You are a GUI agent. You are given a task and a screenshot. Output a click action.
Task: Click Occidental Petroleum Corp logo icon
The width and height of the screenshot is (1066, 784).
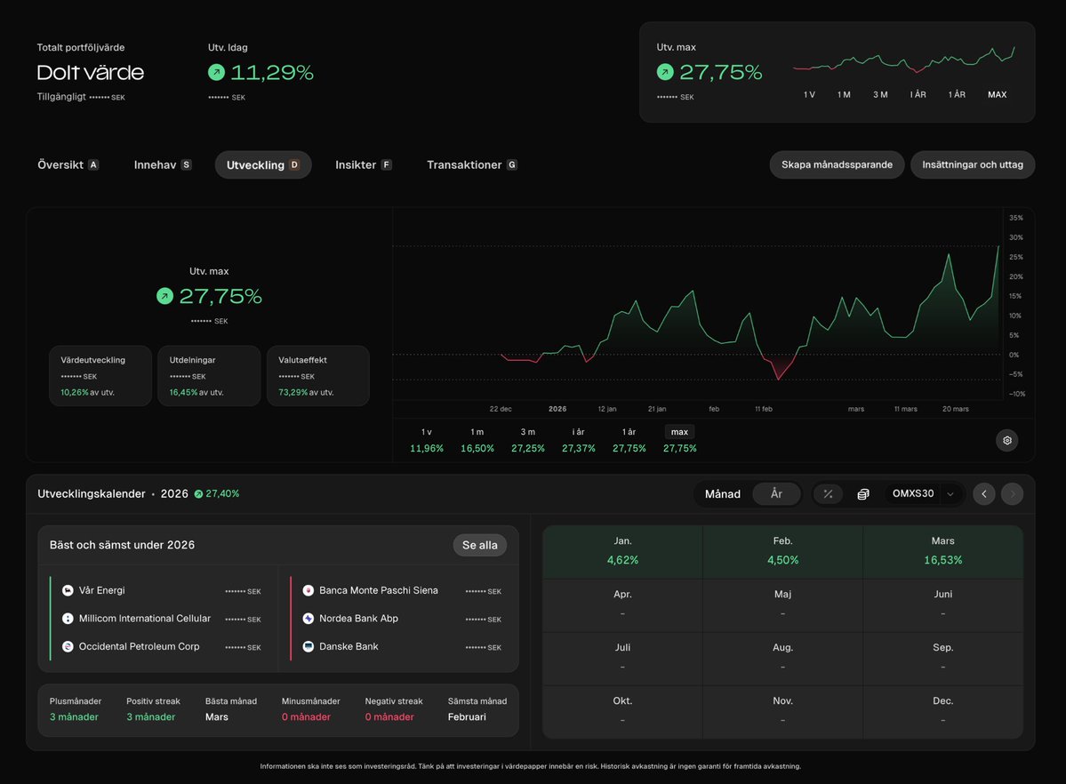tap(68, 646)
